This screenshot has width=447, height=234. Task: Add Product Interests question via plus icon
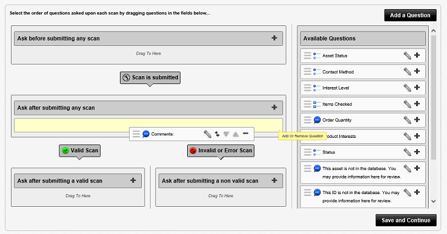(x=417, y=135)
